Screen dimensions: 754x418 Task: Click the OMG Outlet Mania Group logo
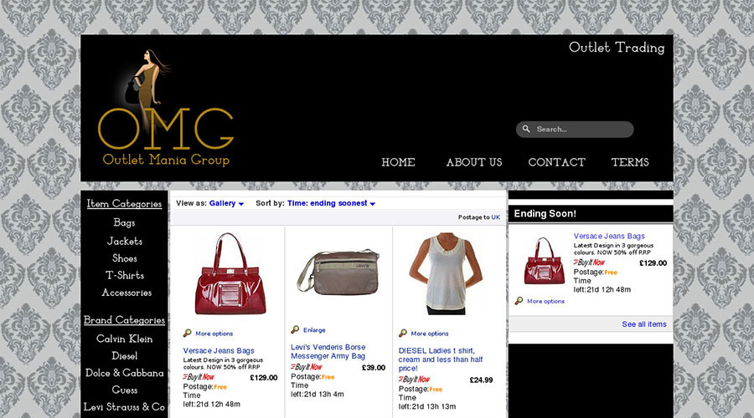(x=165, y=108)
